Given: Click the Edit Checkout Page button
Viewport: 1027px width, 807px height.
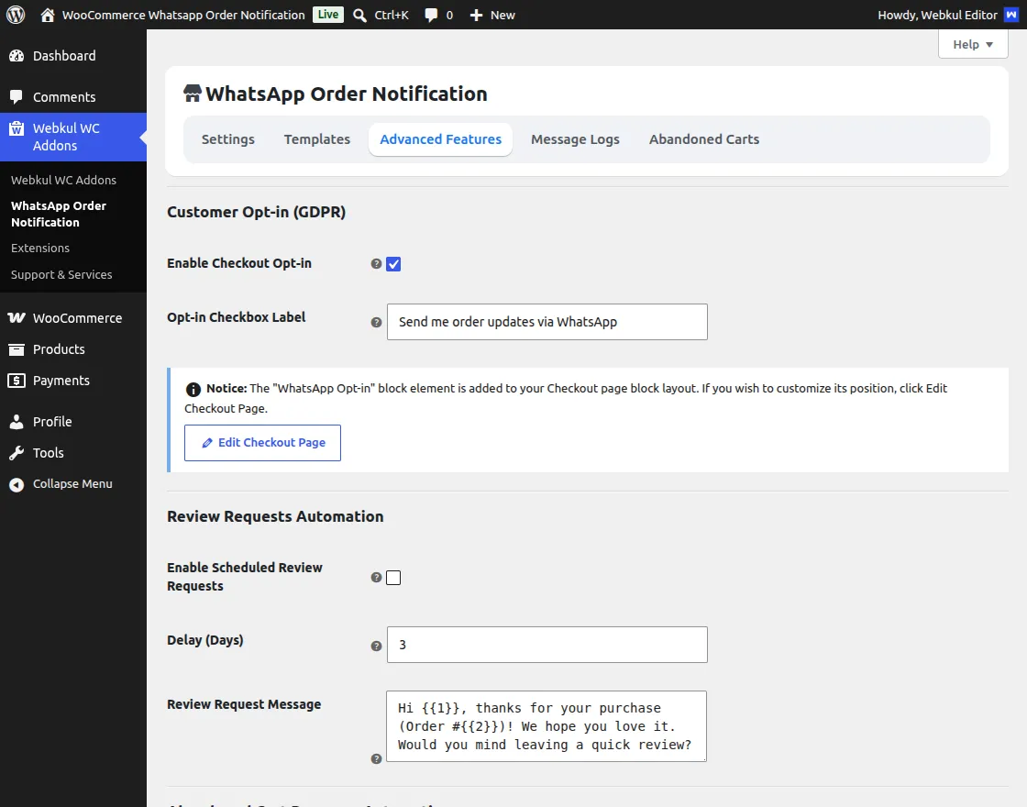Looking at the screenshot, I should [x=262, y=443].
